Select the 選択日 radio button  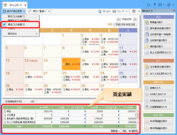coord(130,131)
